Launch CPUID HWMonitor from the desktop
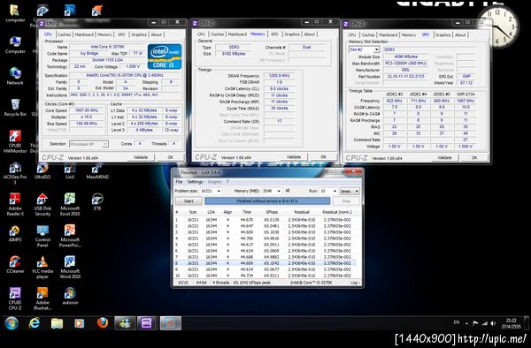The height and width of the screenshot is (348, 531). tap(15, 141)
